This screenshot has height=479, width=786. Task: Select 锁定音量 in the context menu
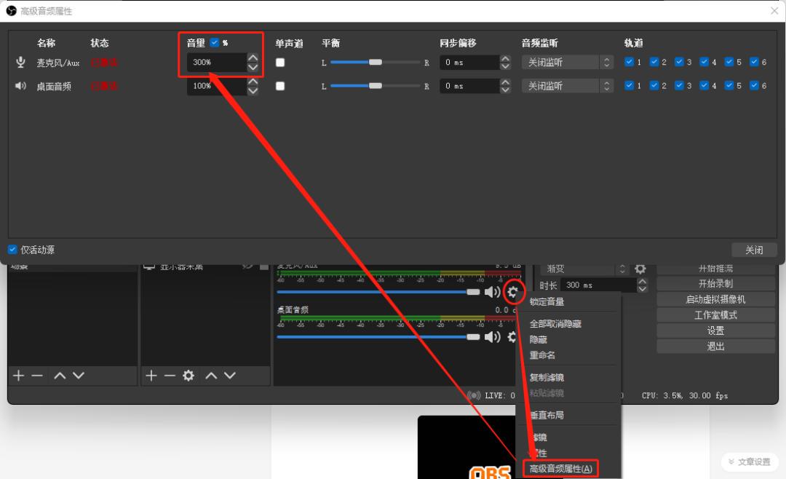click(x=547, y=301)
